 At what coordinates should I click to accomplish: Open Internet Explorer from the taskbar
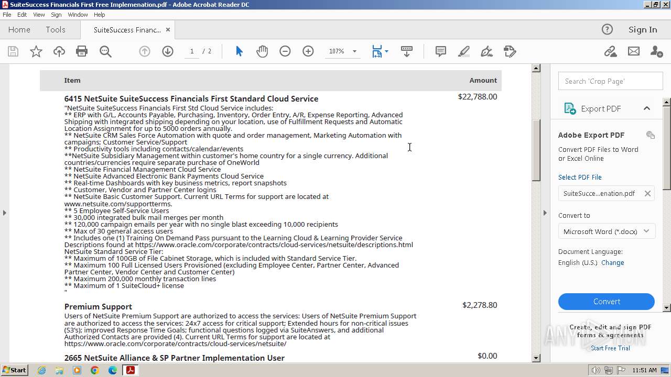[x=41, y=370]
